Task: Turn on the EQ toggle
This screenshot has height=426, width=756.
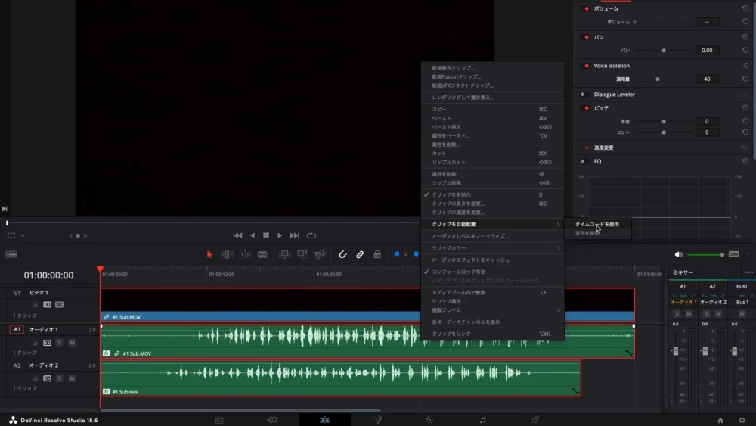Action: click(x=583, y=161)
